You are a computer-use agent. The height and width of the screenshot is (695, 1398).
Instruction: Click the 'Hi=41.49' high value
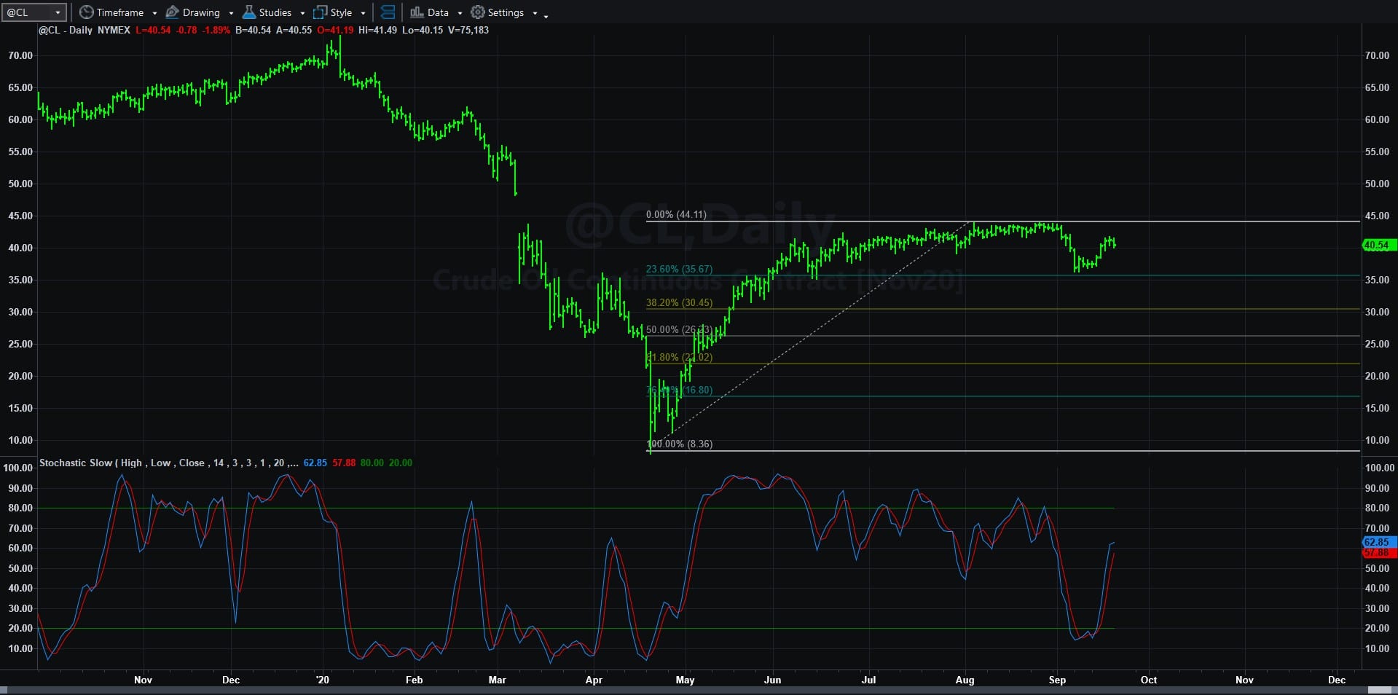pyautogui.click(x=379, y=30)
